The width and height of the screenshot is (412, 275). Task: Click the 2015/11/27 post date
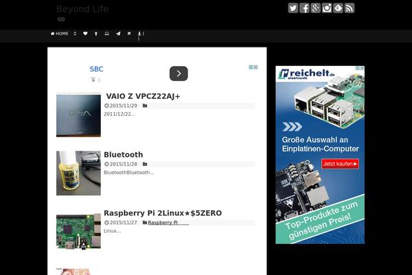pos(123,222)
